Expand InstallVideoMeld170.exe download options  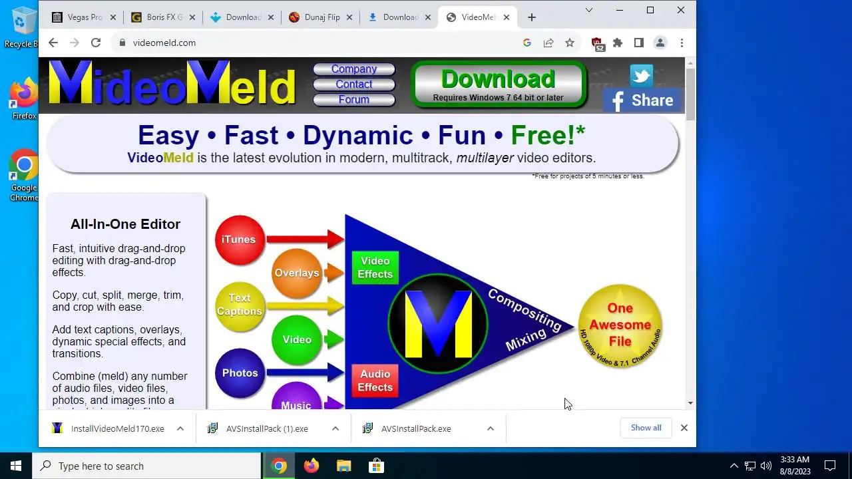coord(180,428)
